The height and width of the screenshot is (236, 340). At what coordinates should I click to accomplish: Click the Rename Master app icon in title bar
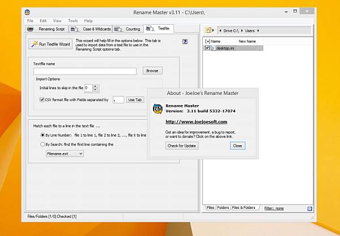pos(27,12)
